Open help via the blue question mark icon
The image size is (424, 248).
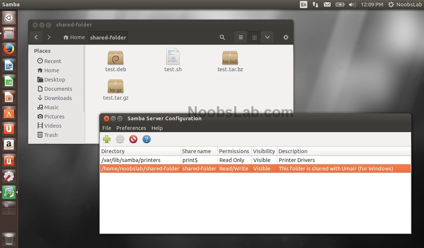point(146,139)
